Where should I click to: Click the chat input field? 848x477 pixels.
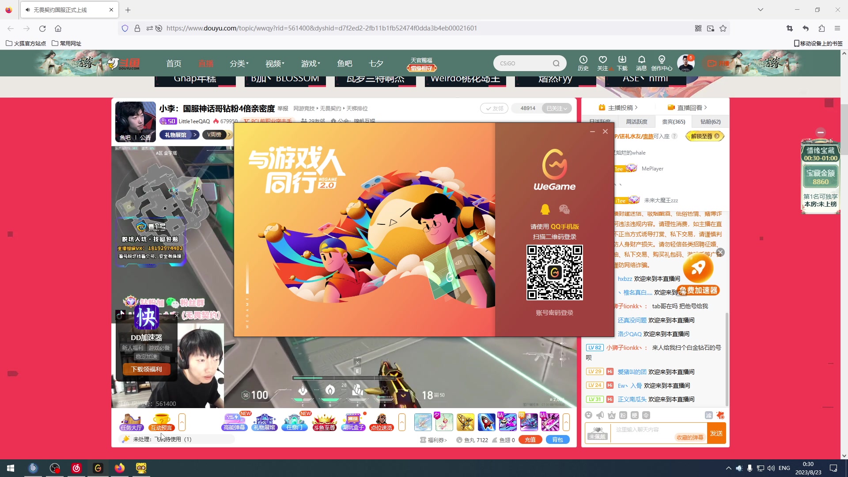(x=659, y=429)
